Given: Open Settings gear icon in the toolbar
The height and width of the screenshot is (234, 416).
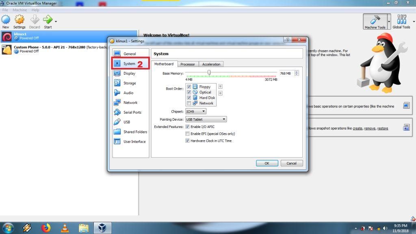Looking at the screenshot, I should 19,22.
